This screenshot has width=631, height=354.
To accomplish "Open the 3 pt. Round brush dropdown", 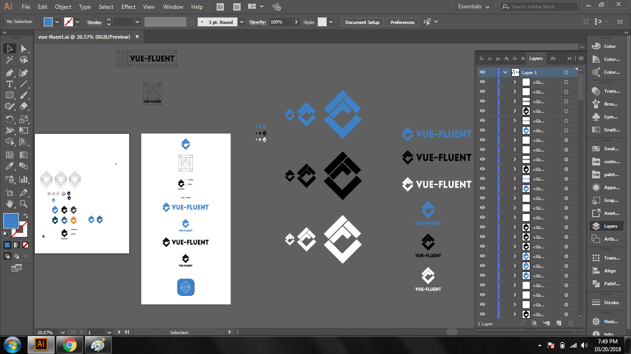I will pos(242,22).
